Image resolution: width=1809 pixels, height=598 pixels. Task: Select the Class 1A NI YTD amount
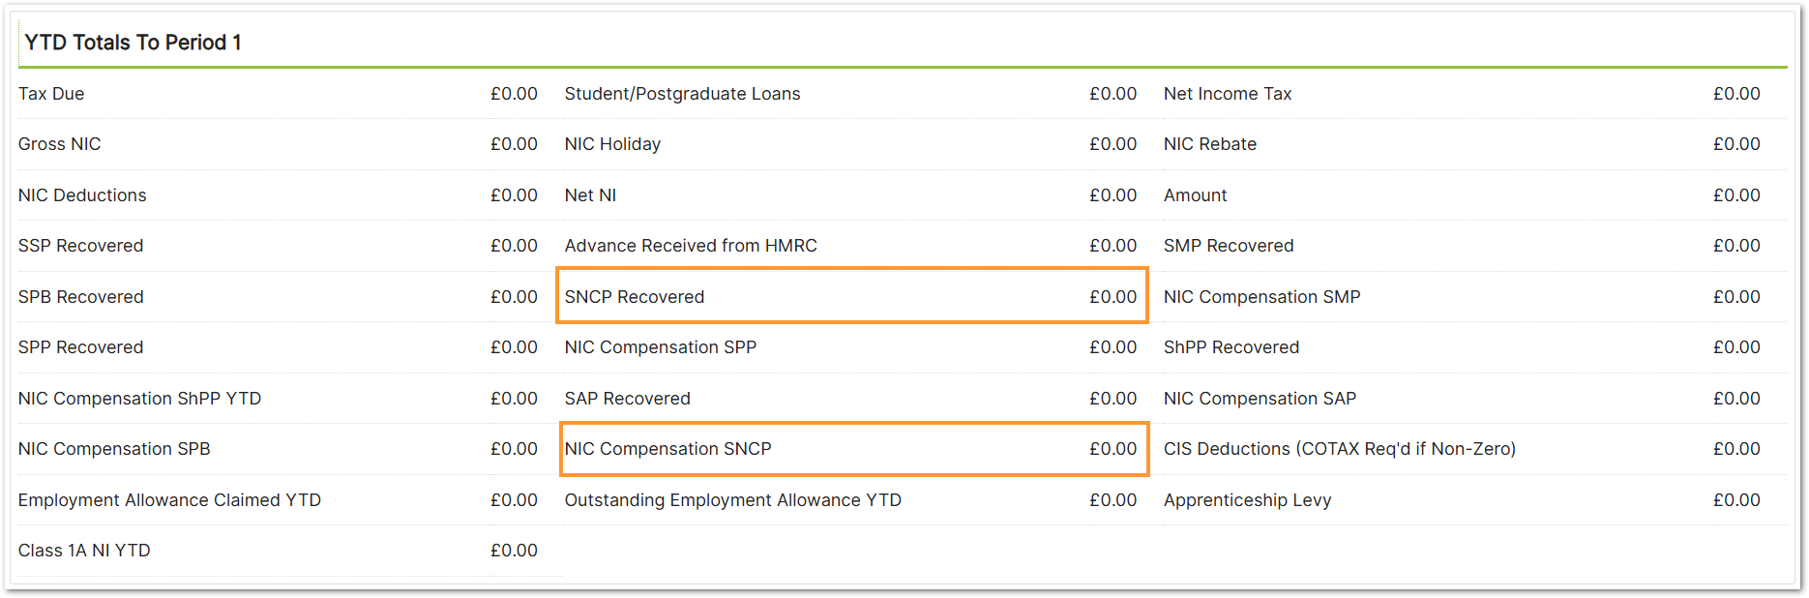click(x=514, y=551)
